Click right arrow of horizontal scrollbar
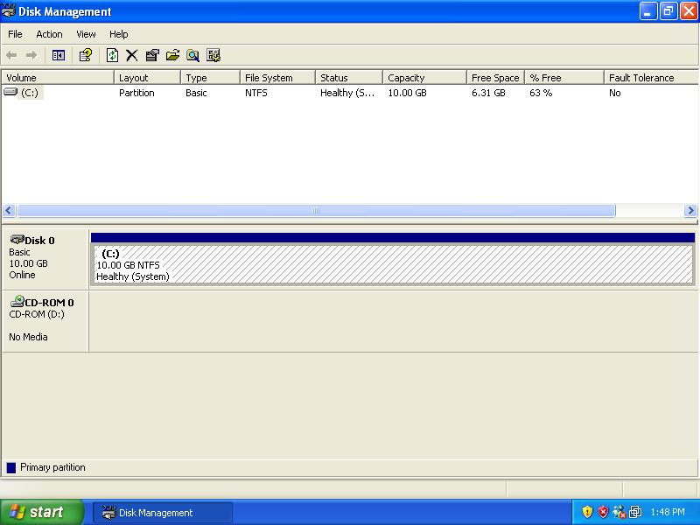700x525 pixels. (690, 210)
